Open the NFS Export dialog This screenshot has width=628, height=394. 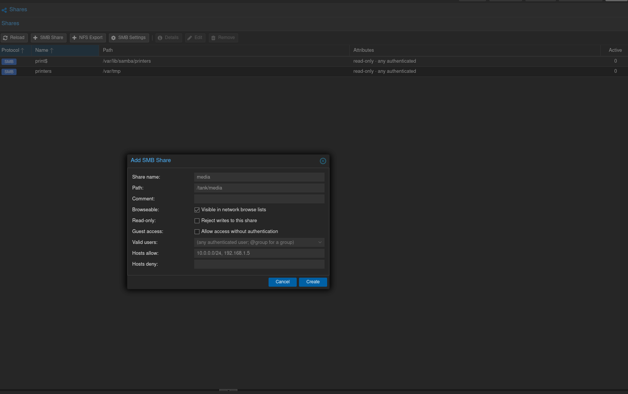coord(88,38)
